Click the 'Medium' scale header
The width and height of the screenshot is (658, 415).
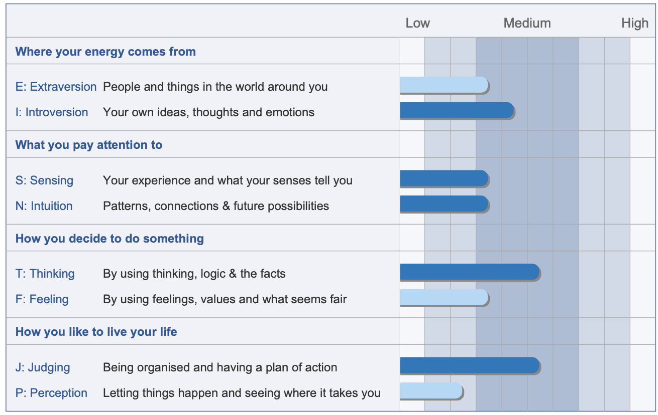pos(527,23)
